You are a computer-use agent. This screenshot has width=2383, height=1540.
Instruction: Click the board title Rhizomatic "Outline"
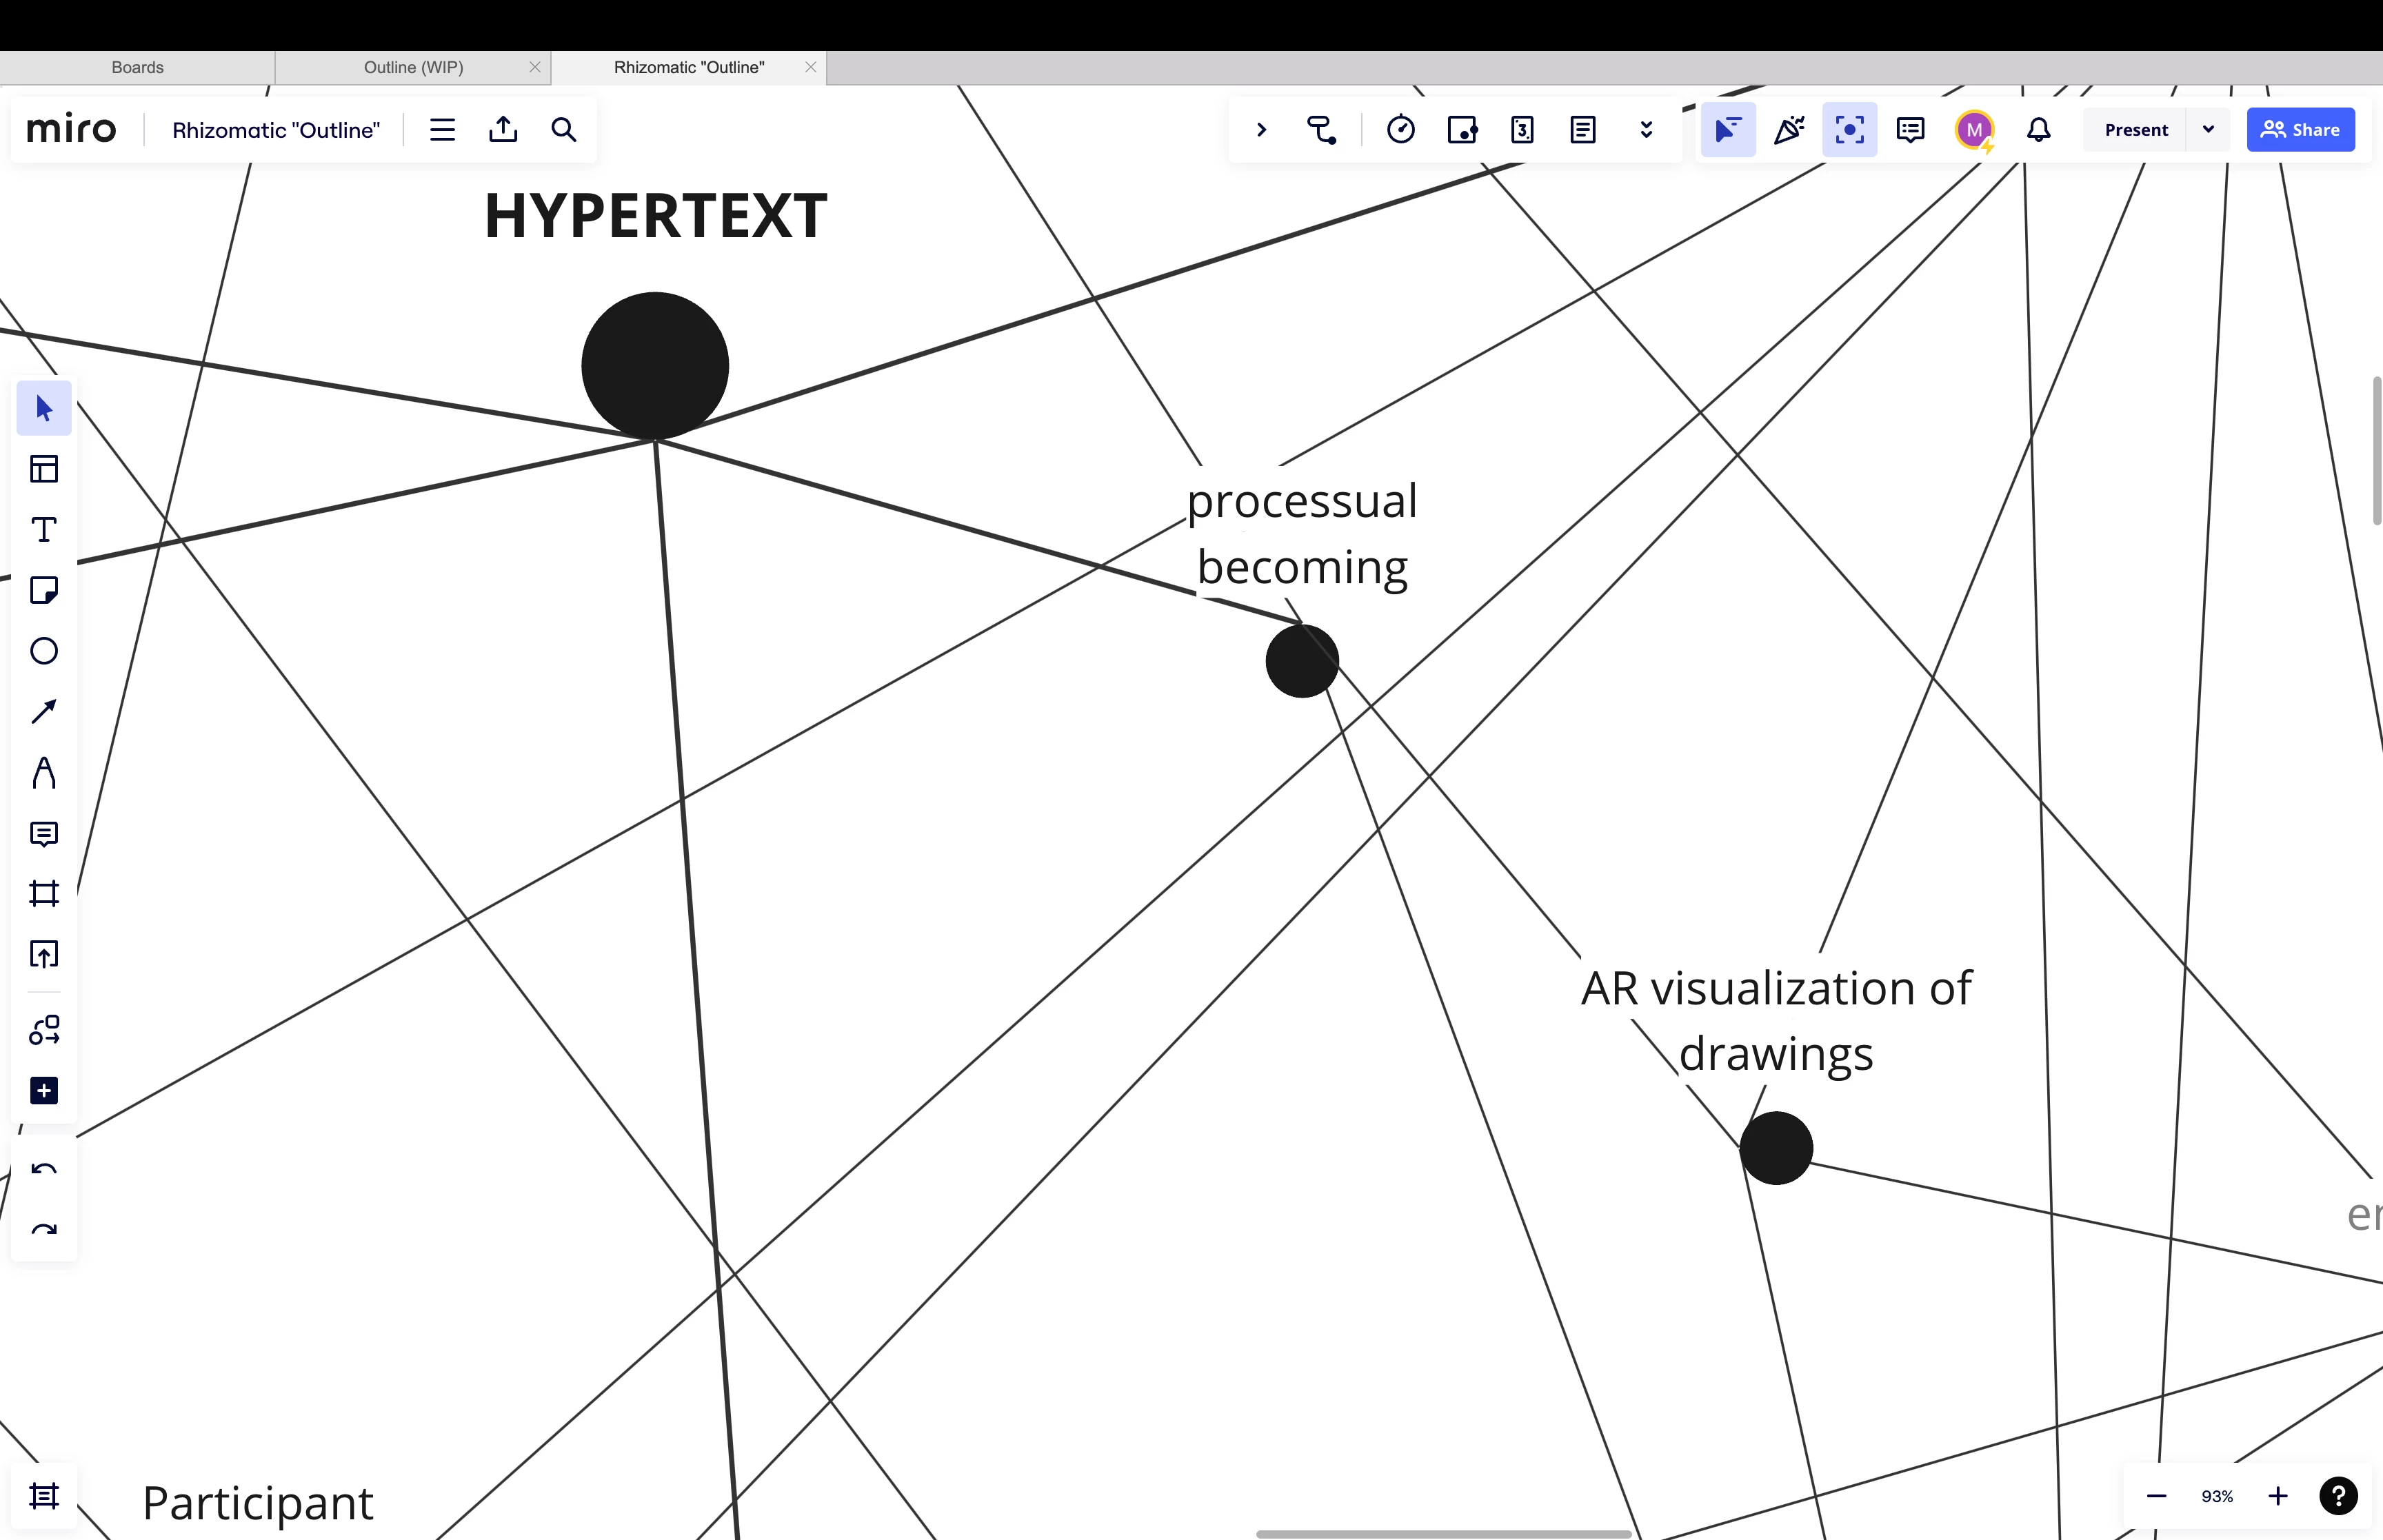pos(276,130)
